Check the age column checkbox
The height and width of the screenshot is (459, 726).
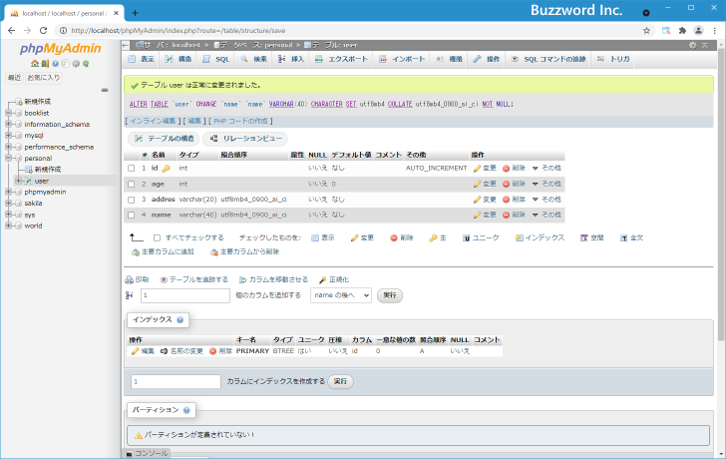click(132, 184)
